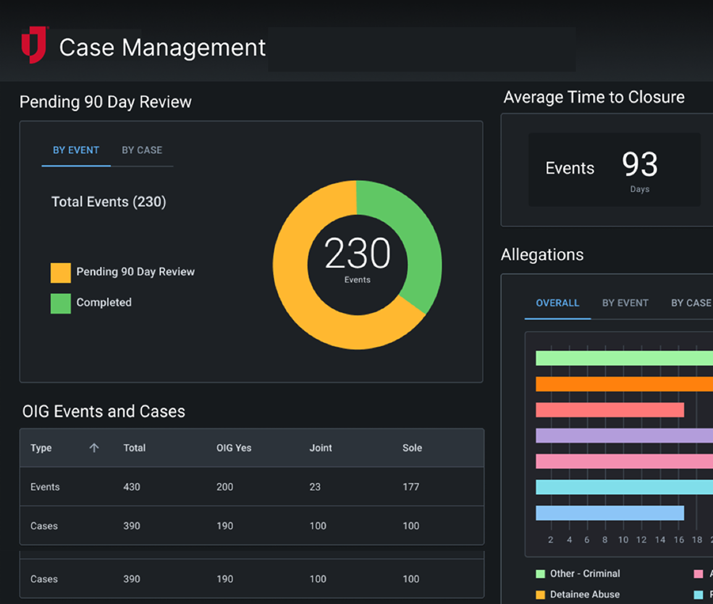713x604 pixels.
Task: Click the Pending 90 Day Review orange swatch
Action: [61, 273]
